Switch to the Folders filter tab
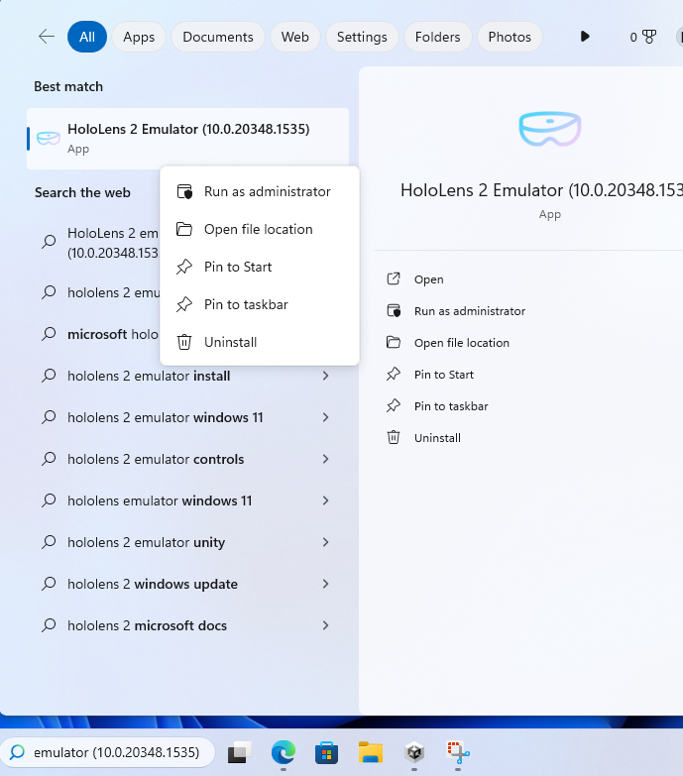This screenshot has width=683, height=776. (x=437, y=37)
